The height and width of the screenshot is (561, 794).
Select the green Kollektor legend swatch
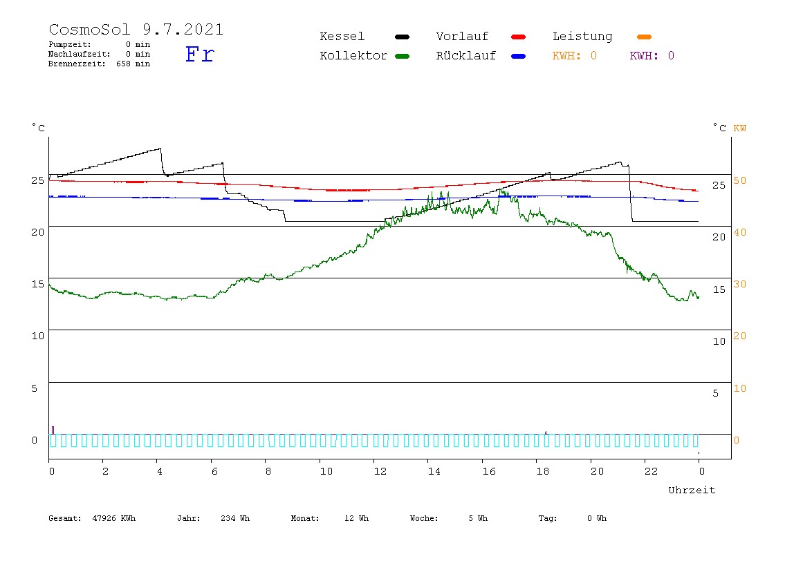pyautogui.click(x=402, y=56)
